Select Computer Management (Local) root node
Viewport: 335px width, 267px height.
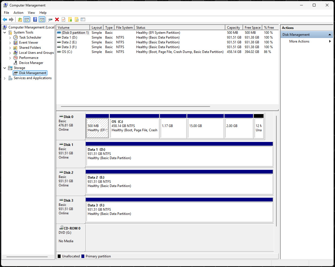pos(31,27)
